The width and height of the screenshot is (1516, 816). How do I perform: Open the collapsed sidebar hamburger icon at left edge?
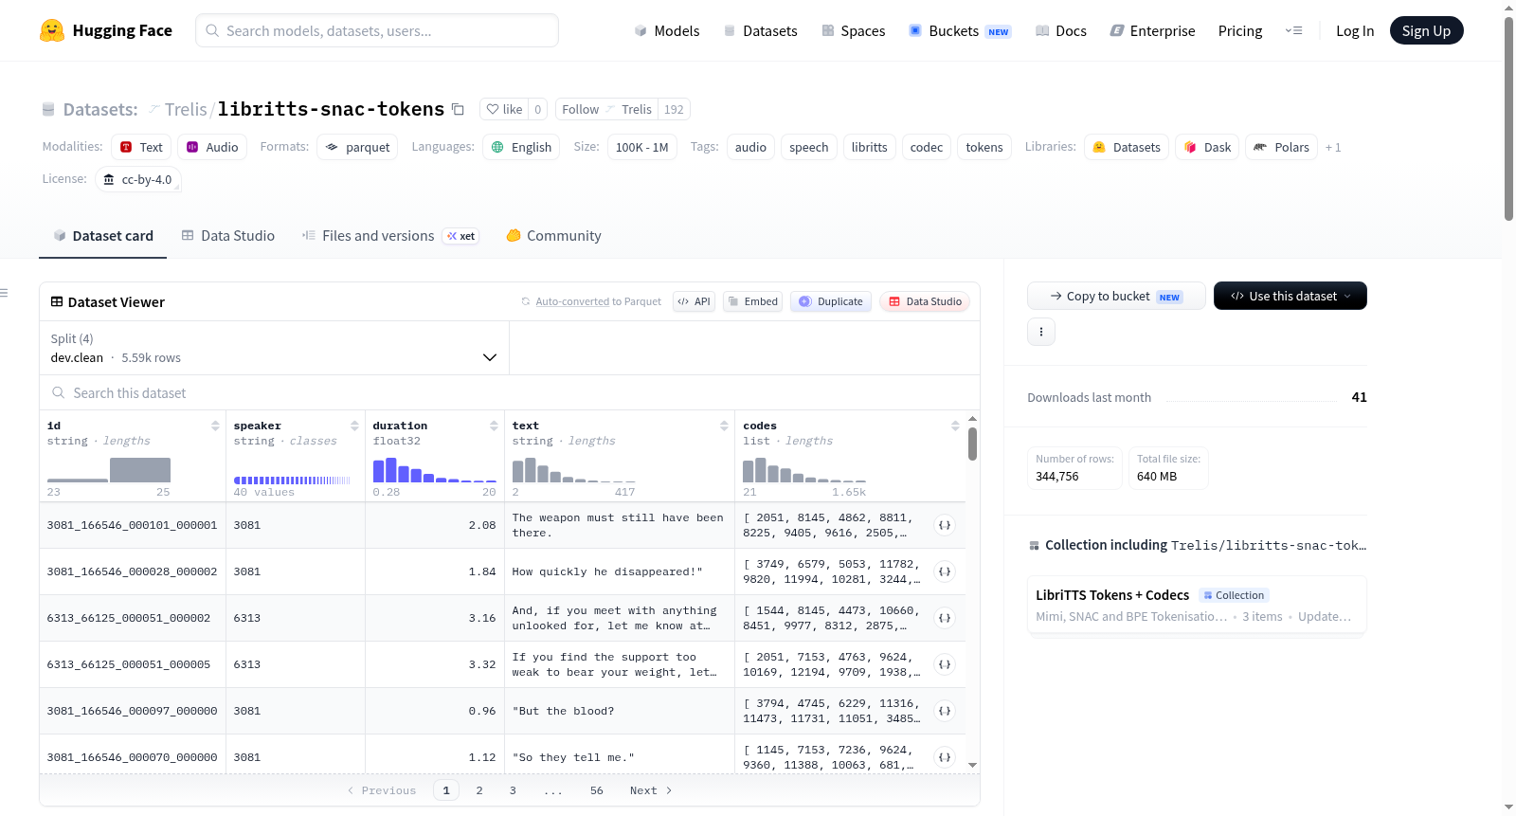point(5,293)
